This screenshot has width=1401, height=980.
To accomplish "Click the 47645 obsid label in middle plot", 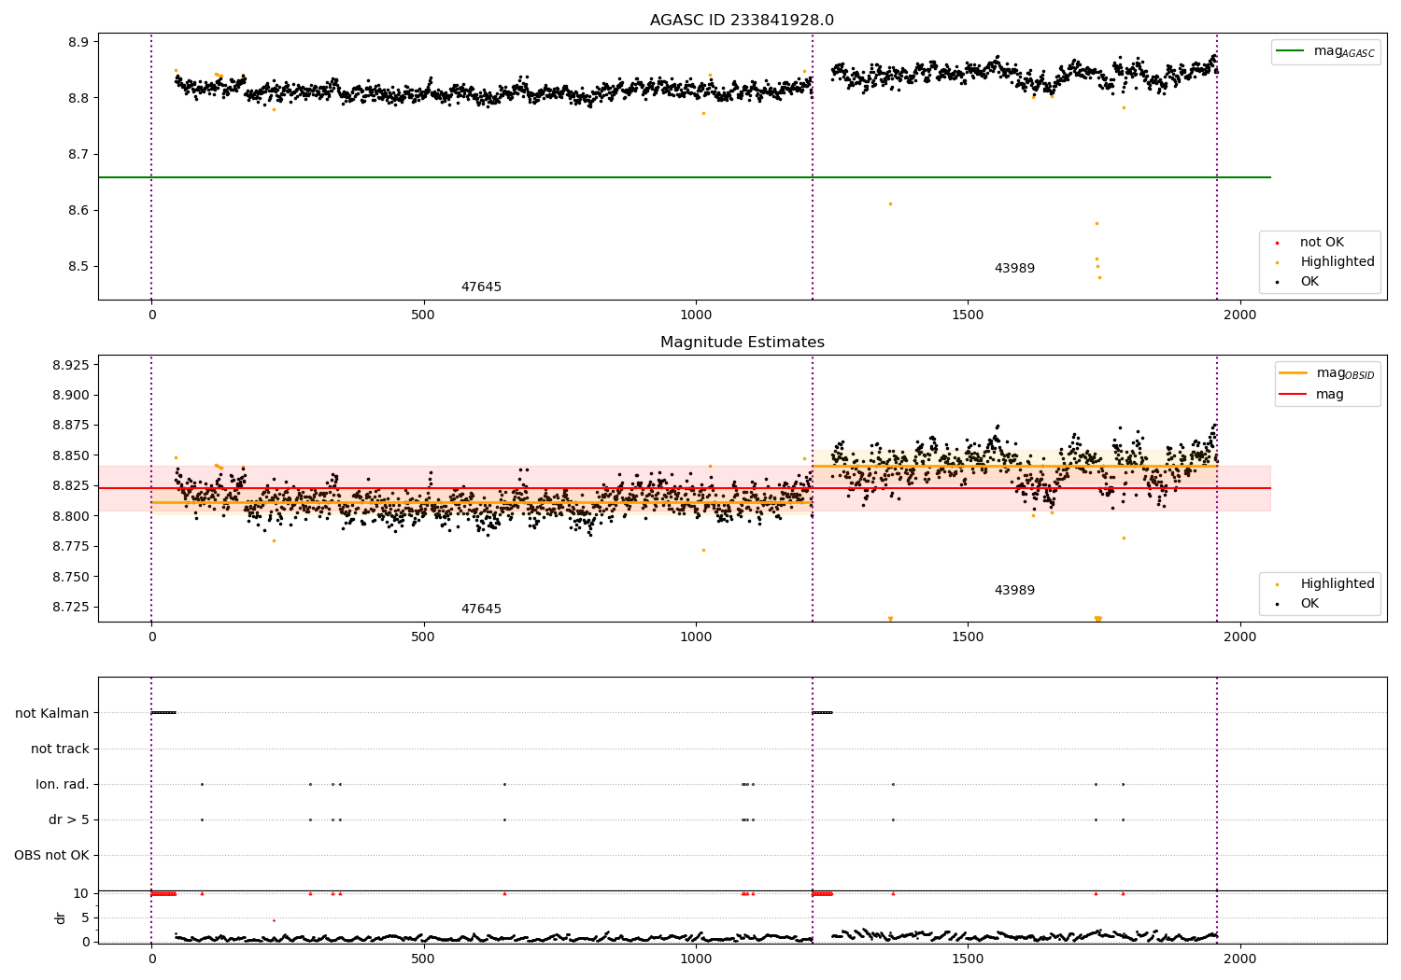I will pyautogui.click(x=481, y=609).
